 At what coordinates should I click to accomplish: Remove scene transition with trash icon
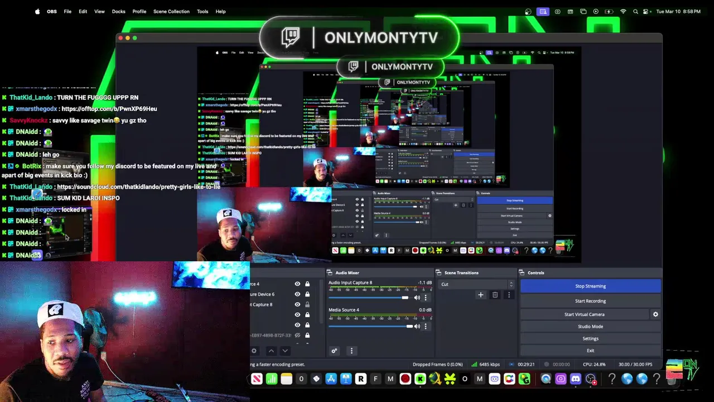tap(495, 295)
